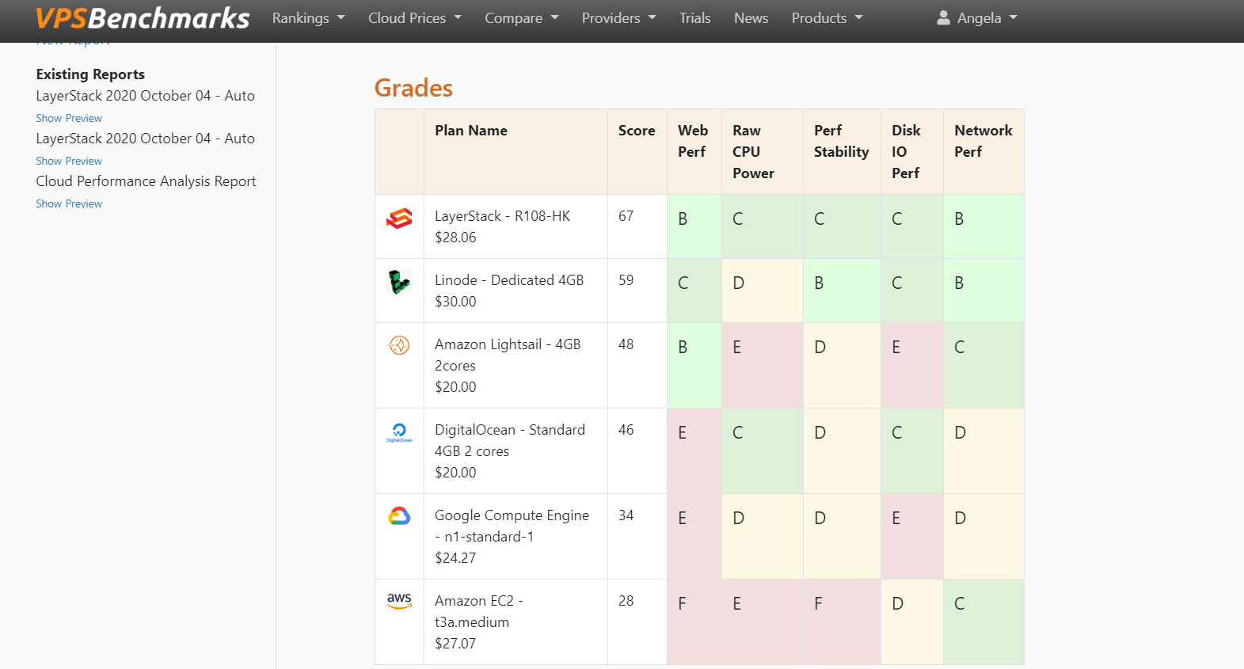Go to the Trials page

[694, 18]
